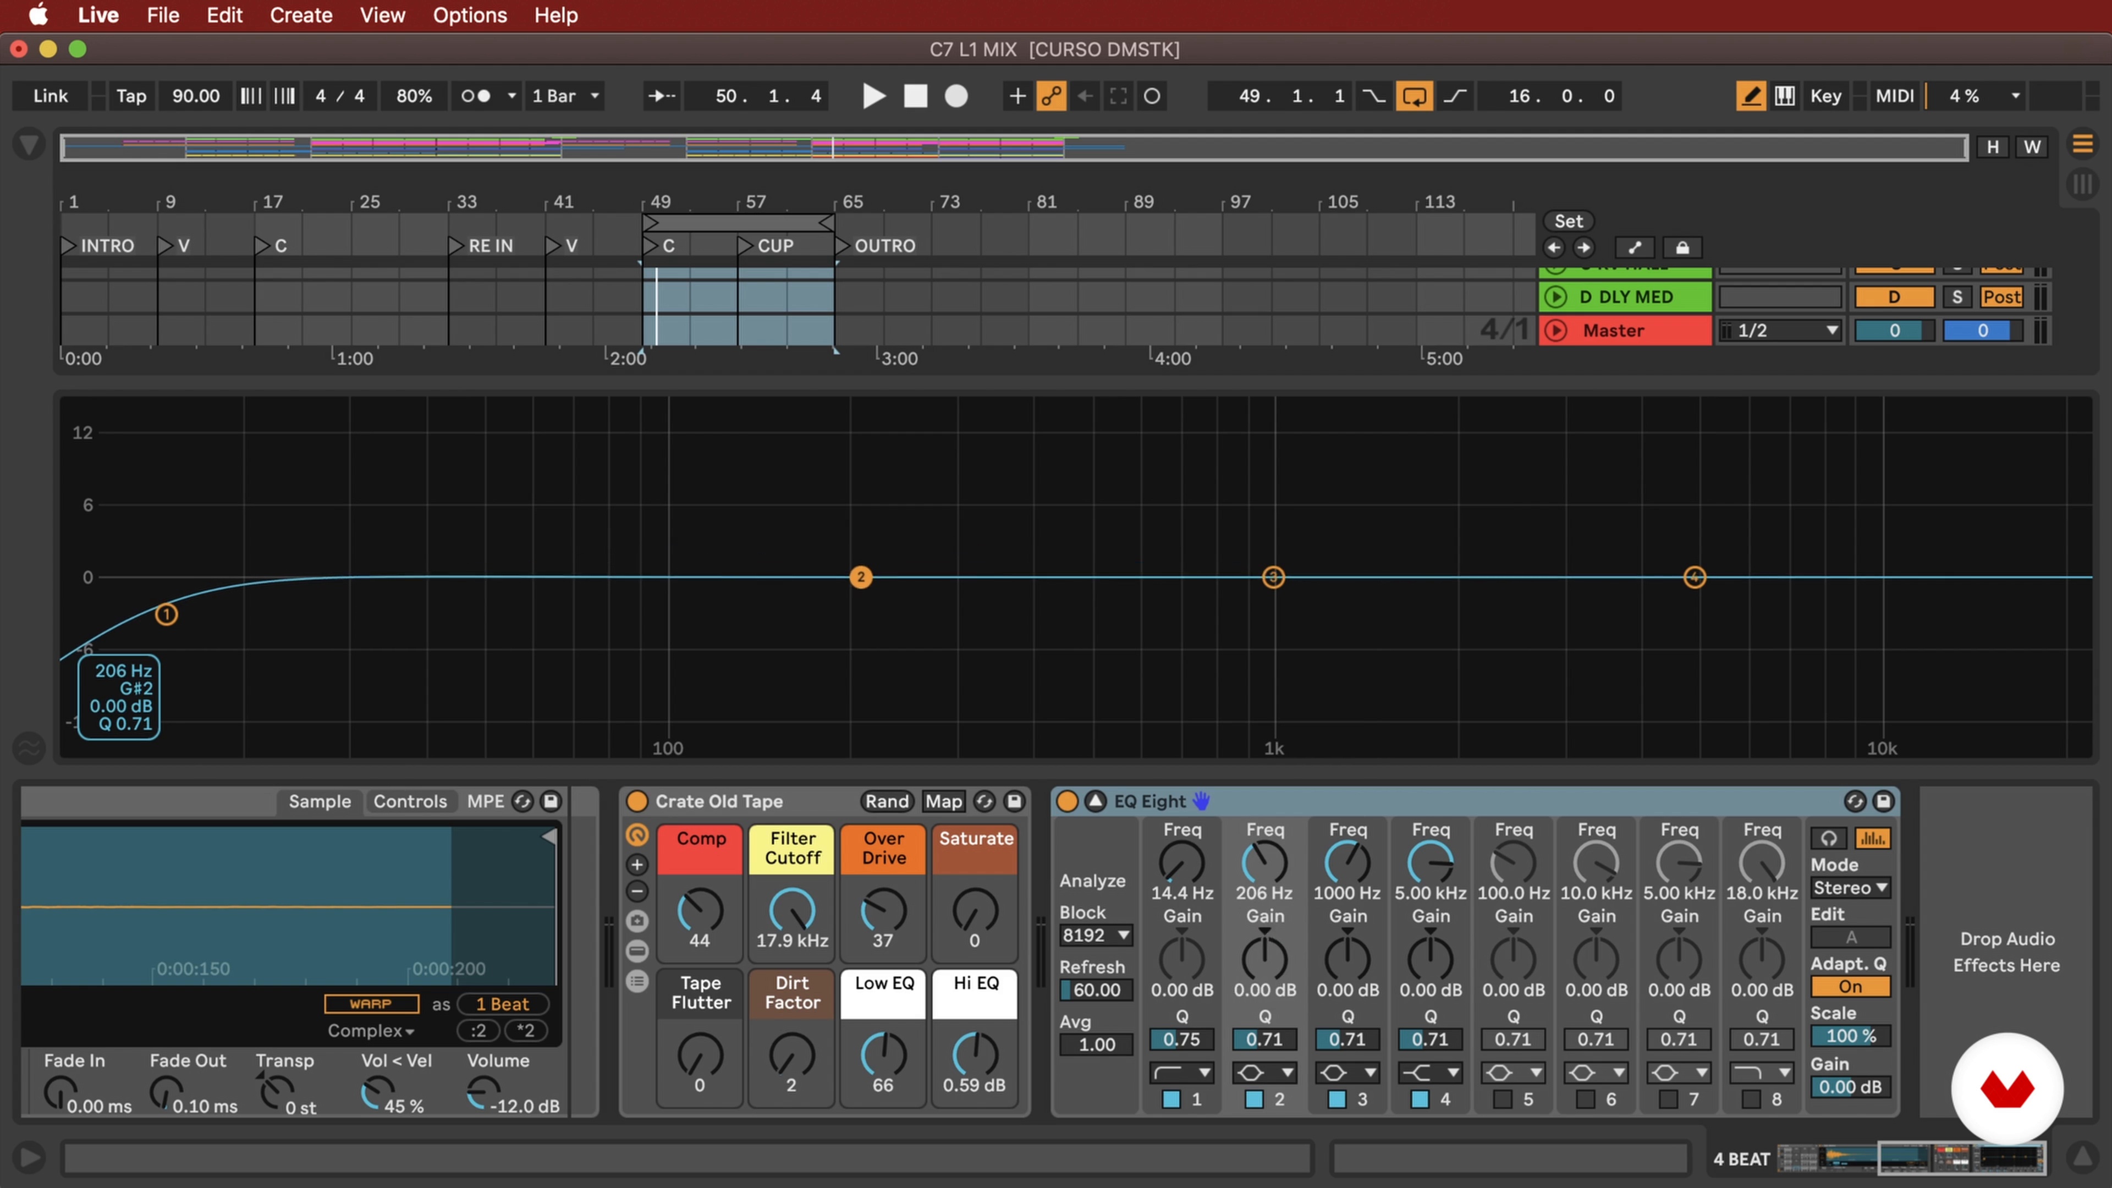The height and width of the screenshot is (1188, 2112).
Task: Click the Set locator button
Action: tap(1568, 221)
